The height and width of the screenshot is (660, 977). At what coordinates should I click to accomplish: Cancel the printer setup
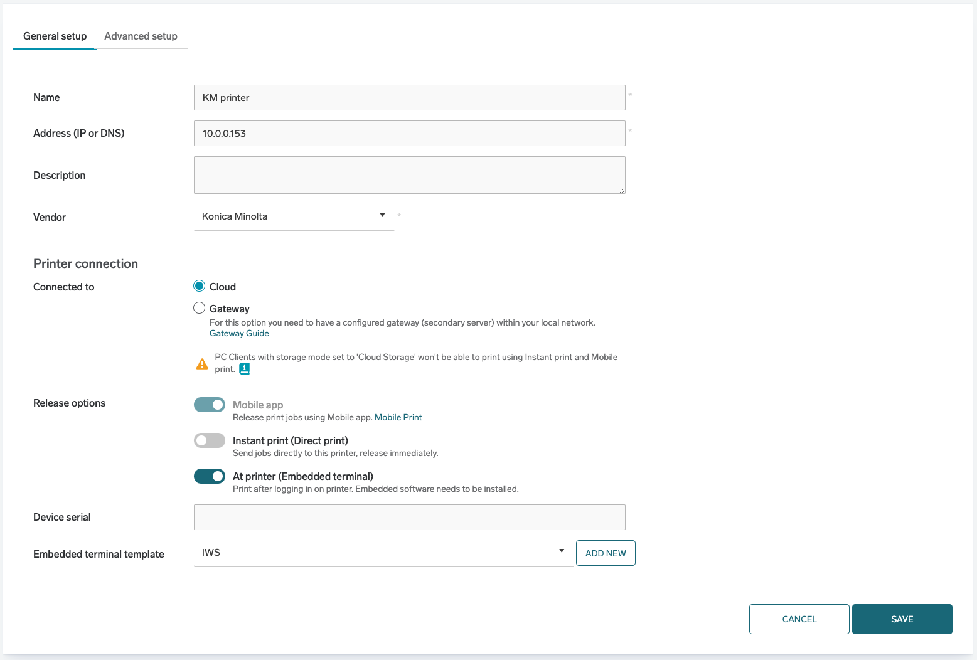(799, 619)
